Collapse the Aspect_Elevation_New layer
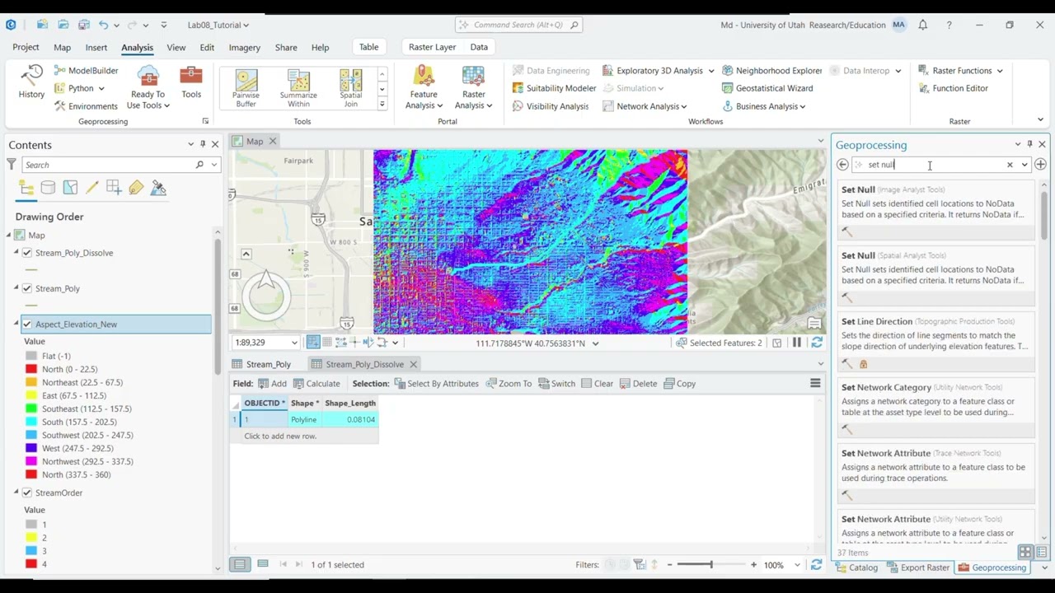Screen dimensions: 1055x593 16,324
